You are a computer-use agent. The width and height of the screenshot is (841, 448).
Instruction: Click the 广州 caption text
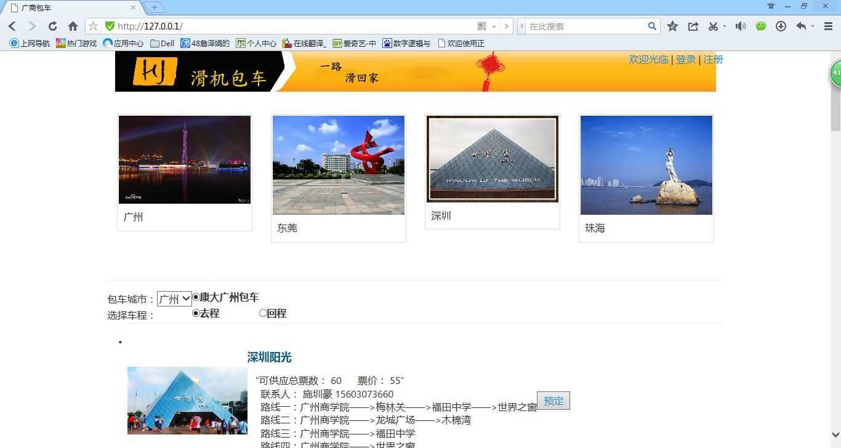133,217
